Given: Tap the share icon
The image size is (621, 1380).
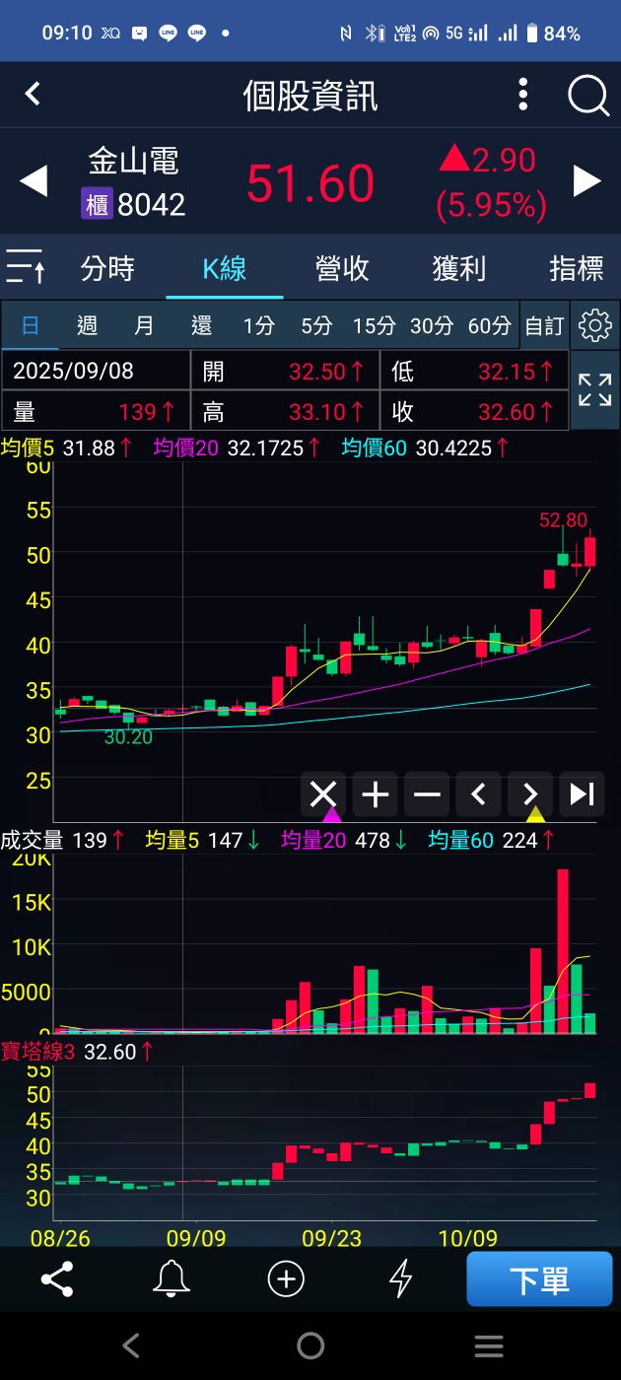Looking at the screenshot, I should pos(57,1279).
